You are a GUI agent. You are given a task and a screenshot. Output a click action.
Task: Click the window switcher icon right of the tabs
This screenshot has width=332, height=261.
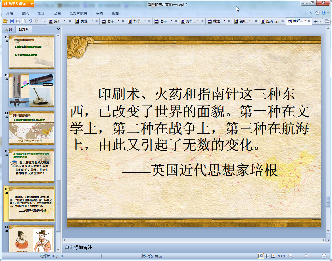[327, 21]
